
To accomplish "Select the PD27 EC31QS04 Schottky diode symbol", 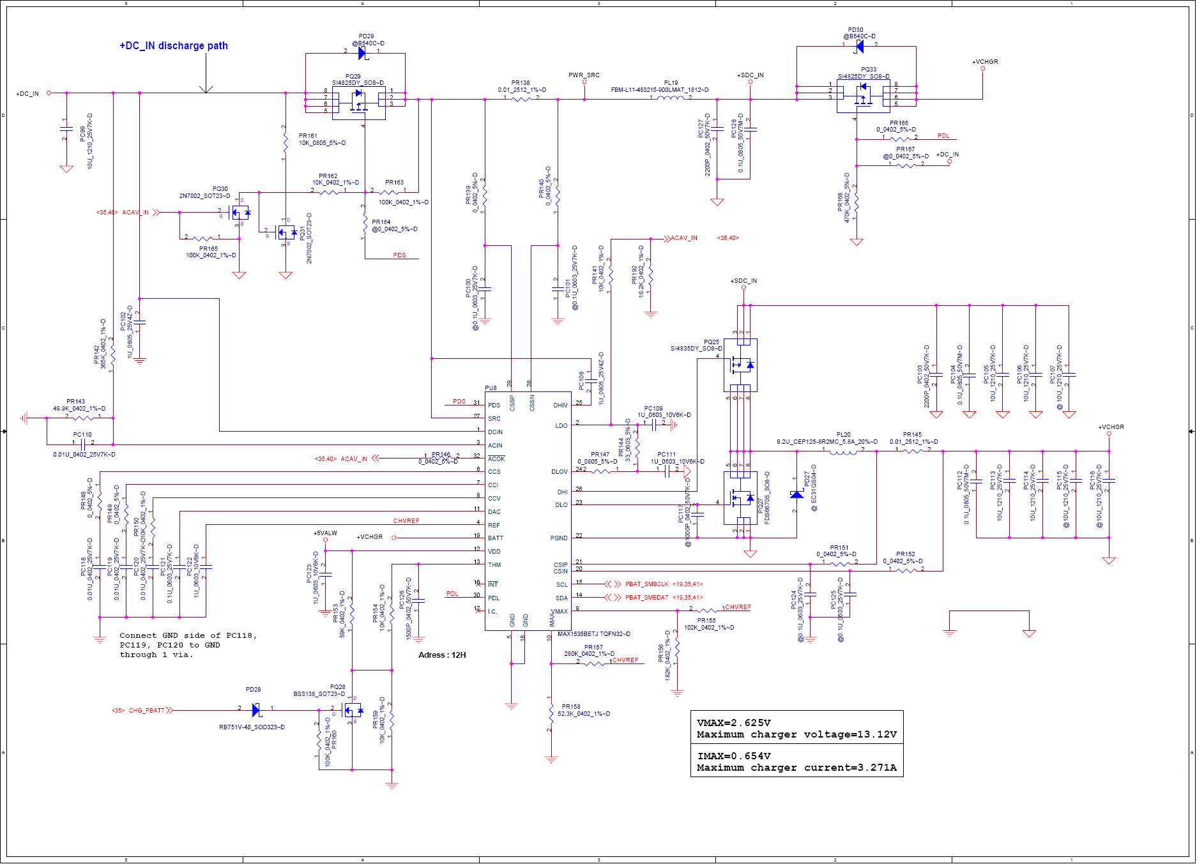I will coord(796,494).
